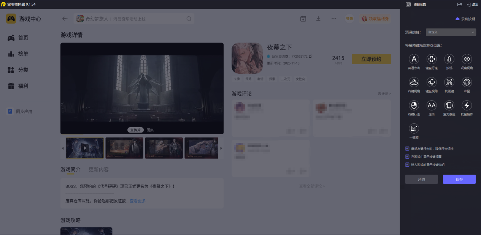Open 同步应用 in the sidebar

click(x=20, y=112)
